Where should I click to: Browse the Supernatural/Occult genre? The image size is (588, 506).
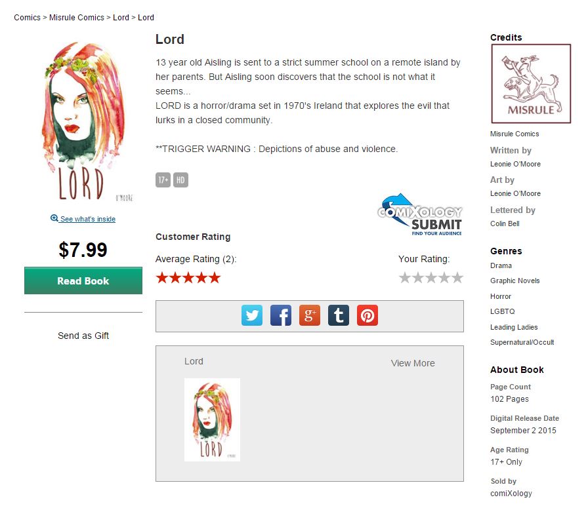pyautogui.click(x=522, y=342)
